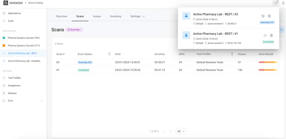Switch to the Issues tab
The height and width of the screenshot is (139, 286).
97,16
